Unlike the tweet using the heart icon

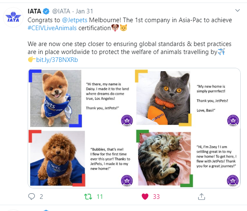click(145, 196)
